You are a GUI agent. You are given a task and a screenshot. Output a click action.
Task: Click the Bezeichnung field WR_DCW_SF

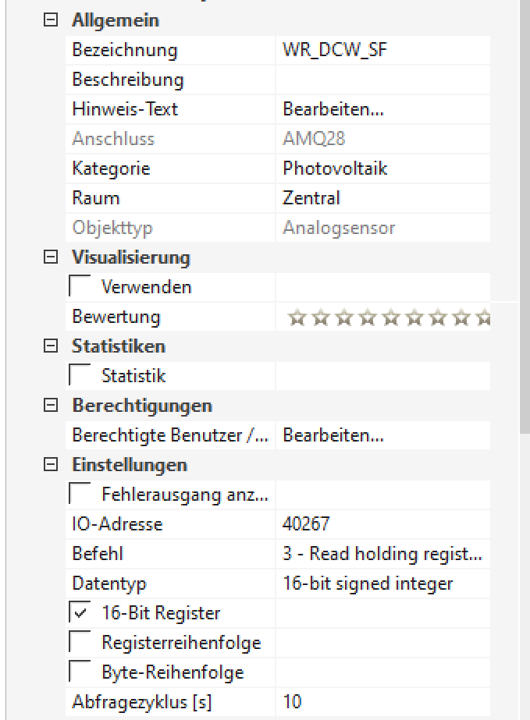382,51
